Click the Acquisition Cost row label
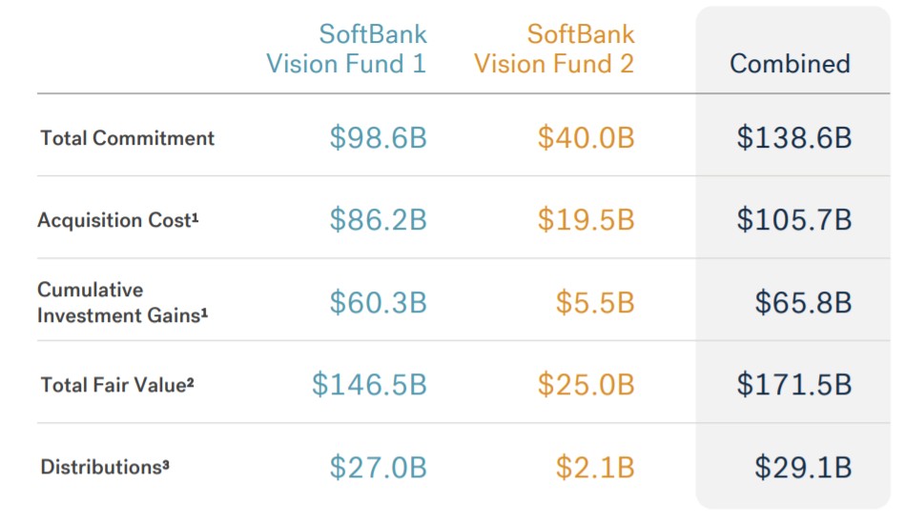This screenshot has width=905, height=523. click(118, 220)
